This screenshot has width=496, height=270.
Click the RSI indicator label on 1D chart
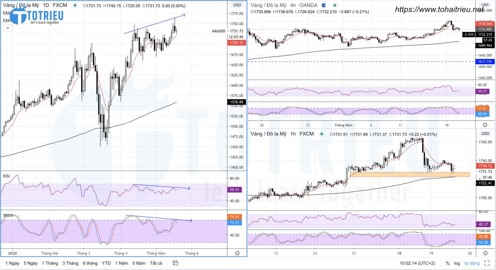point(6,176)
